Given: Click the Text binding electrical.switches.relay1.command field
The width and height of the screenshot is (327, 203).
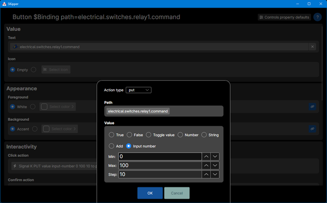Looking at the screenshot, I should [159, 47].
